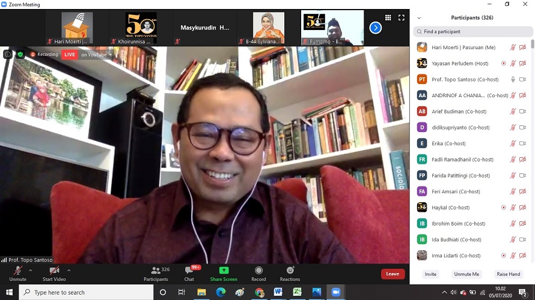Open the Chat window
Image resolution: width=535 pixels, height=300 pixels.
tap(189, 271)
